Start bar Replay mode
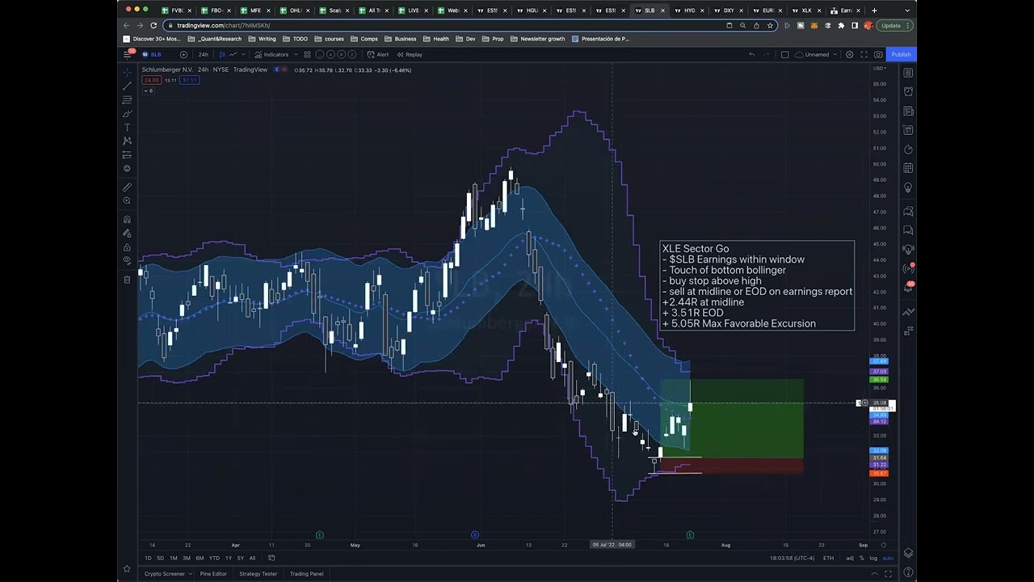Image resolution: width=1034 pixels, height=582 pixels. point(410,54)
